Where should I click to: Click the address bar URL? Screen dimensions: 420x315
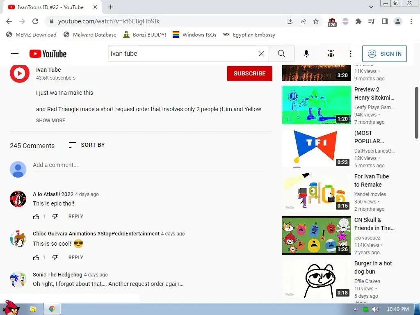(x=109, y=21)
